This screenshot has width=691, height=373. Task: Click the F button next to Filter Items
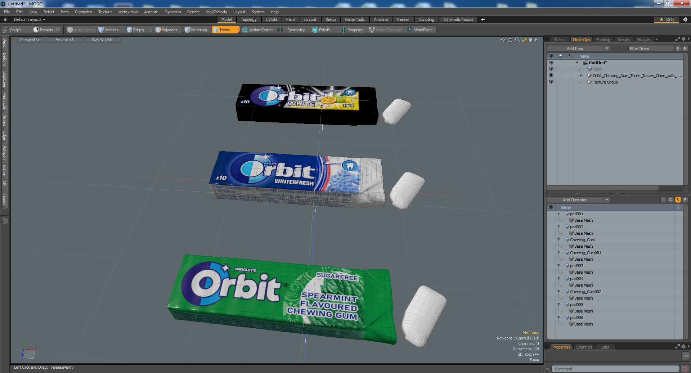[x=685, y=49]
